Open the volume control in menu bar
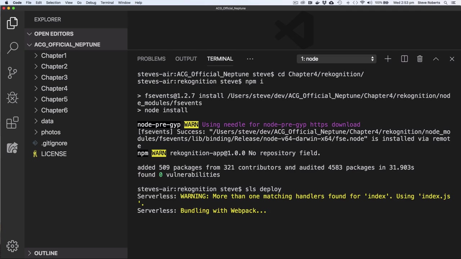Viewport: 461px width, 259px height. [370, 3]
